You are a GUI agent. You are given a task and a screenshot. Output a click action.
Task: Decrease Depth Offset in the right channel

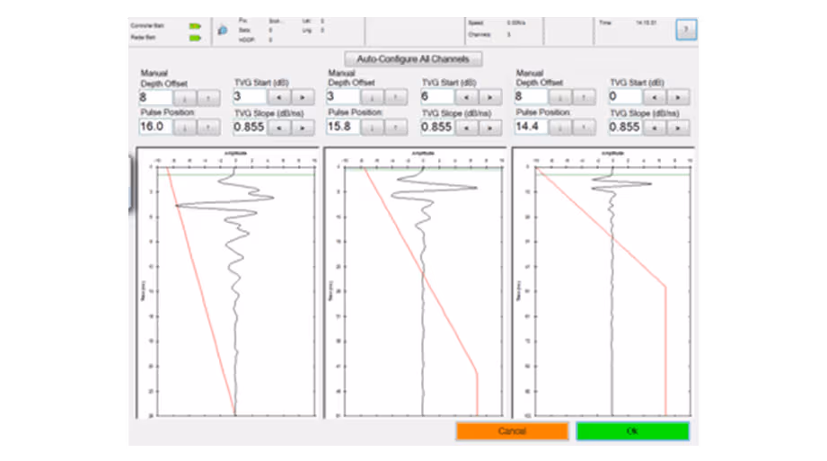(560, 97)
